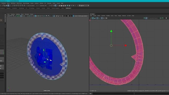Click the green V-axis arrow in UV Editor
Image resolution: width=169 pixels, height=95 pixels.
pyautogui.click(x=111, y=31)
